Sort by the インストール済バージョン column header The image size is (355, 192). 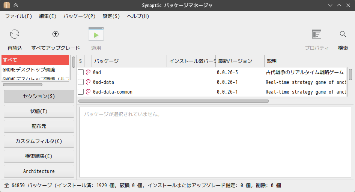click(x=191, y=61)
